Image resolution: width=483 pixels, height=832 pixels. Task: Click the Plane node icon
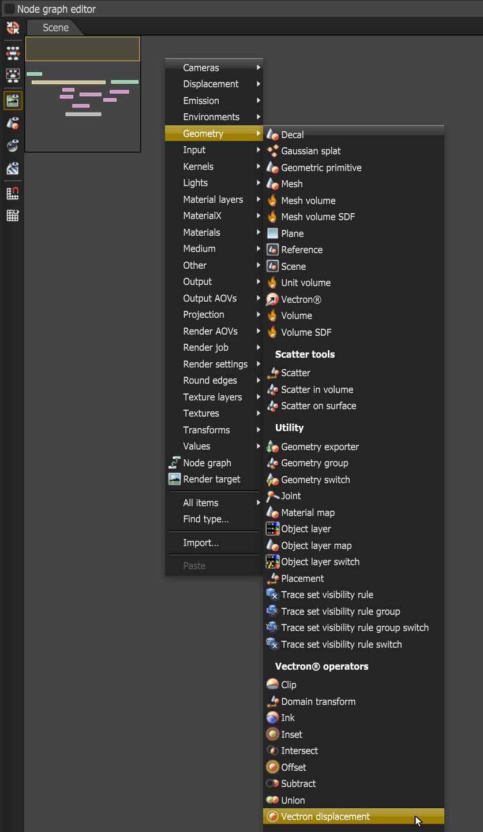click(272, 233)
